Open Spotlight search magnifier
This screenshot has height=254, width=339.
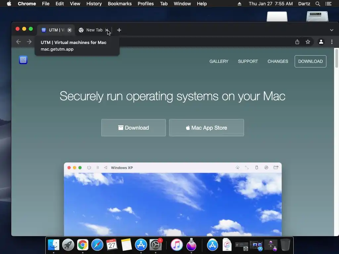(317, 4)
